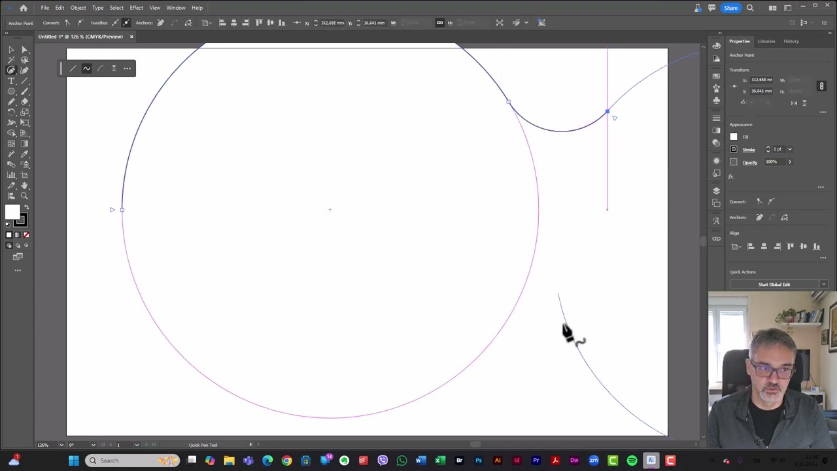This screenshot has width=837, height=471.
Task: Switch to the History tab
Action: pyautogui.click(x=791, y=41)
